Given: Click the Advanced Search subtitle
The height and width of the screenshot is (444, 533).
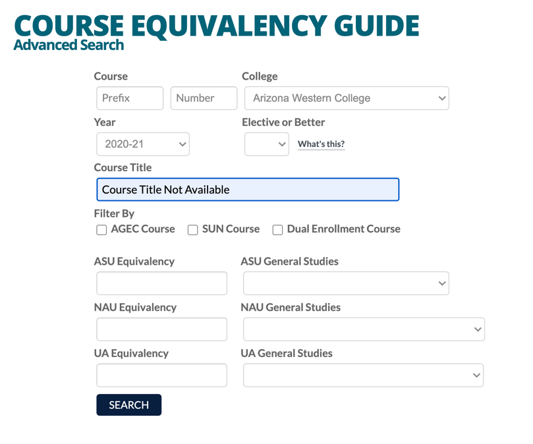Looking at the screenshot, I should 69,45.
